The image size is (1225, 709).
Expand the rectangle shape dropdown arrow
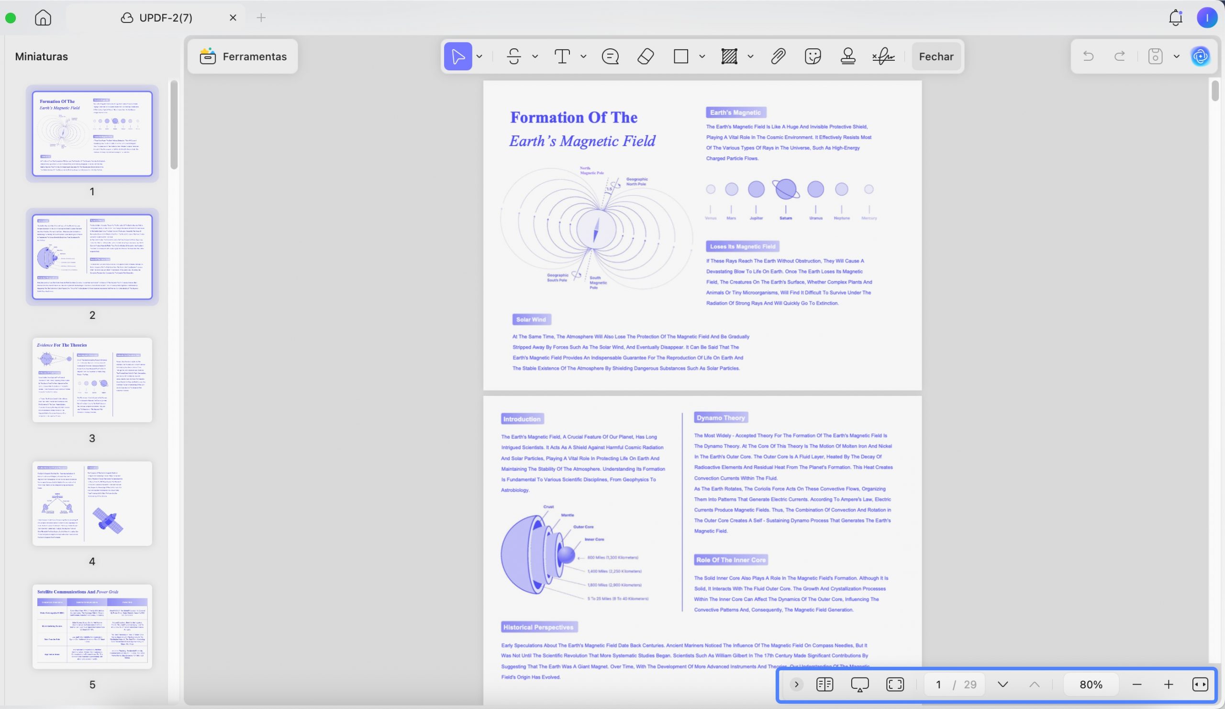click(702, 56)
